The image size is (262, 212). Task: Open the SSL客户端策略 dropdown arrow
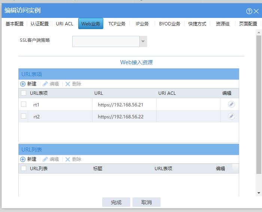(x=143, y=41)
